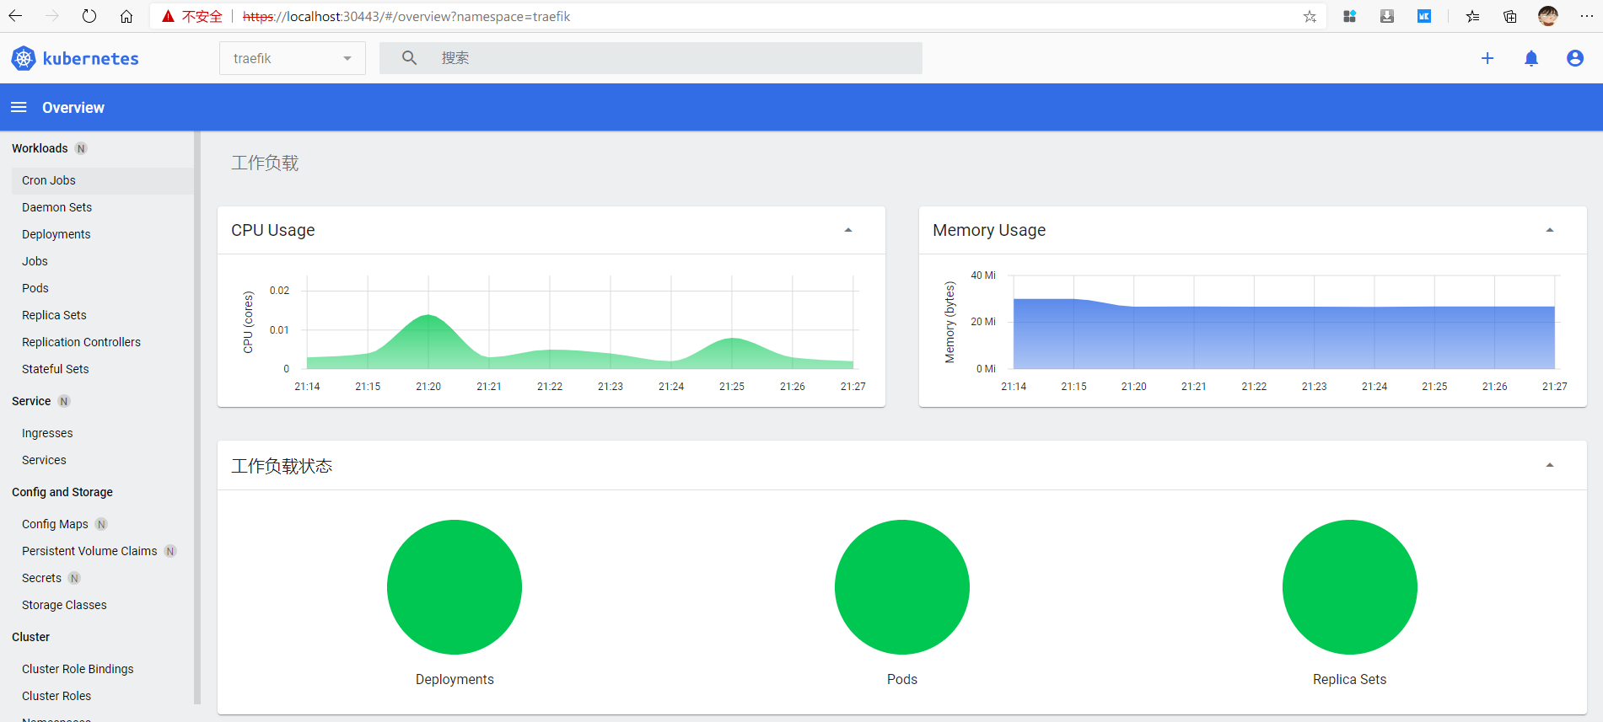The image size is (1603, 722).
Task: Collapse the CPU Usage card
Action: point(848,230)
